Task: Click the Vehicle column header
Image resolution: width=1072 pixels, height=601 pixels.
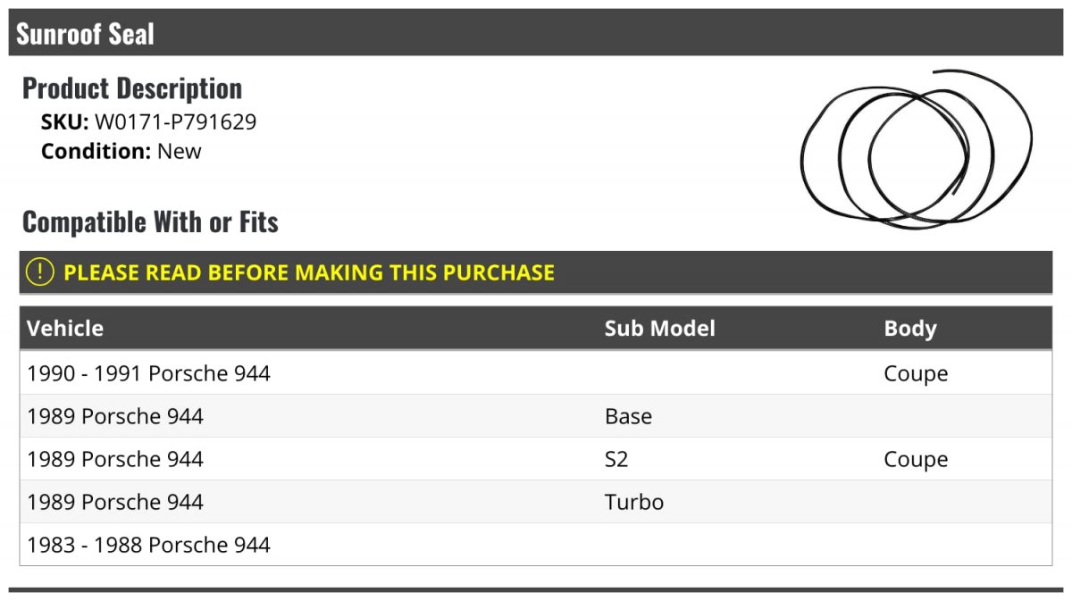Action: (x=65, y=329)
